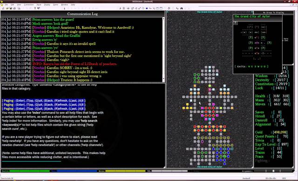Click the Dexterity stat line
This screenshot has width=298, height=181.
pos(271,80)
